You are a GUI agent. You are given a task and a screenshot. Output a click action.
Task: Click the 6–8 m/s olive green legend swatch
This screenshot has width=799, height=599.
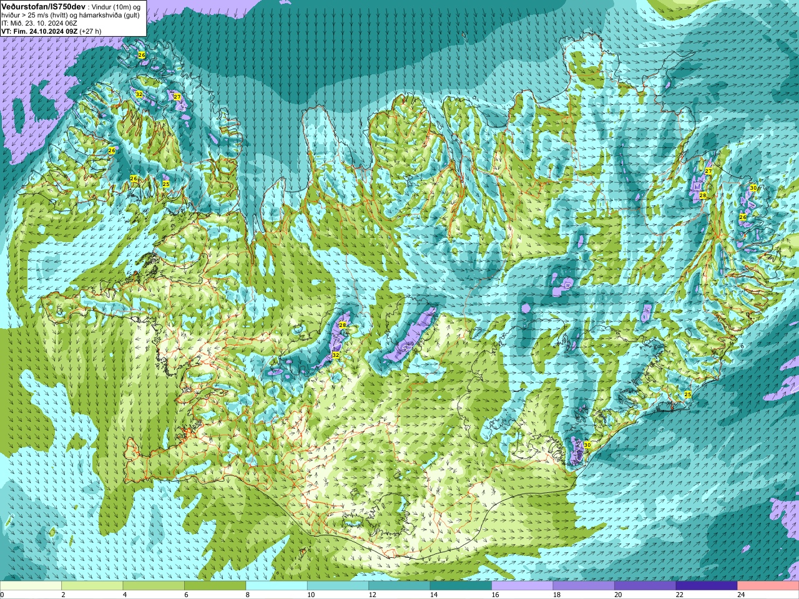tap(215, 585)
